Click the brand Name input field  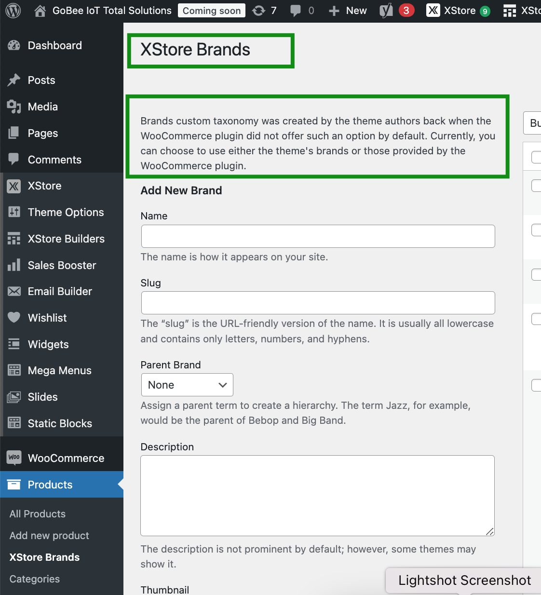(318, 236)
